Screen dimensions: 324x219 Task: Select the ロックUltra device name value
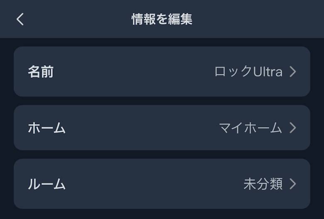click(248, 72)
